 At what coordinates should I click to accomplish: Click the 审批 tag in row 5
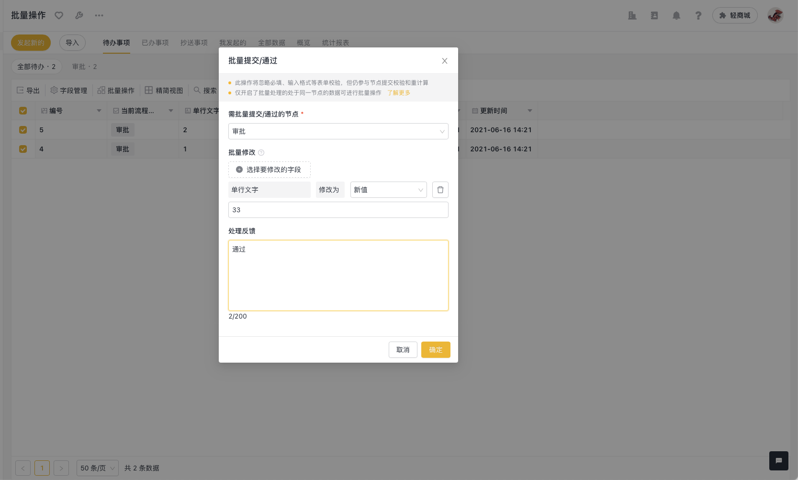pos(123,130)
